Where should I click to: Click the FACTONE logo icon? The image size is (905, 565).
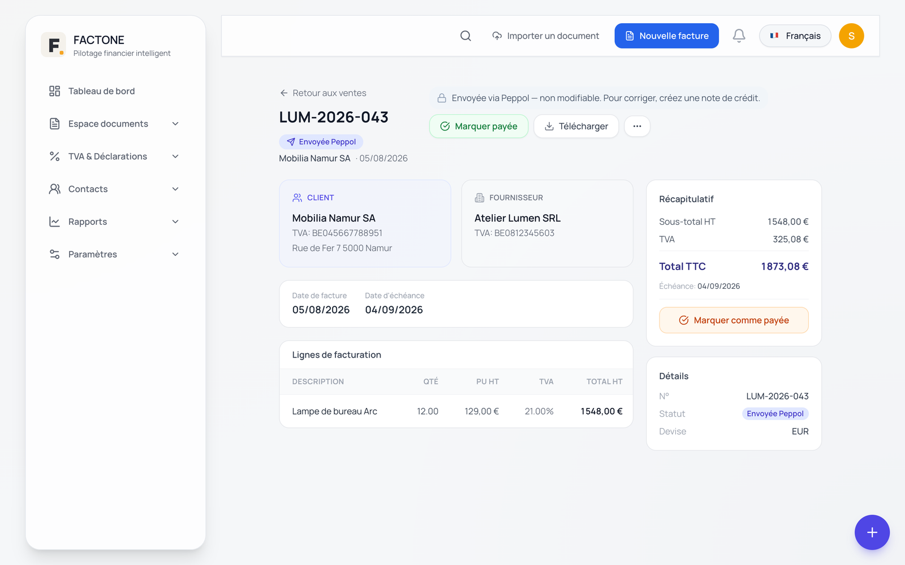coord(54,45)
